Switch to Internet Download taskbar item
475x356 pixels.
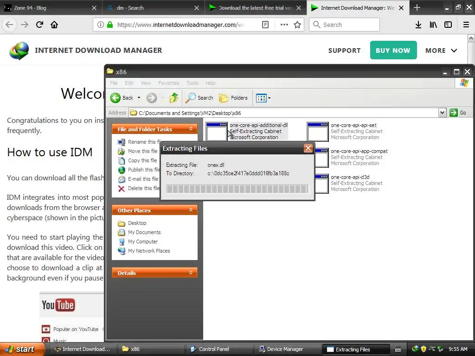[82, 349]
